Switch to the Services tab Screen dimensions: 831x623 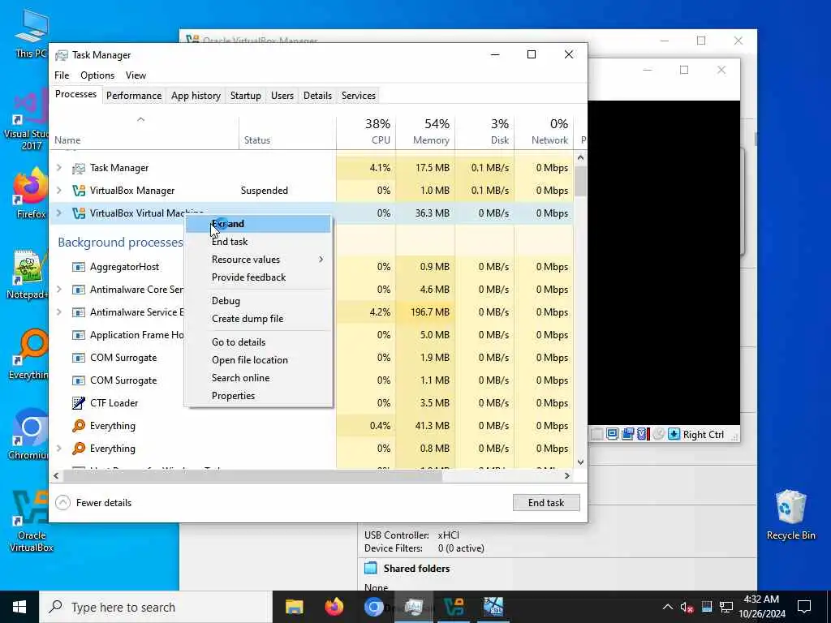[358, 96]
